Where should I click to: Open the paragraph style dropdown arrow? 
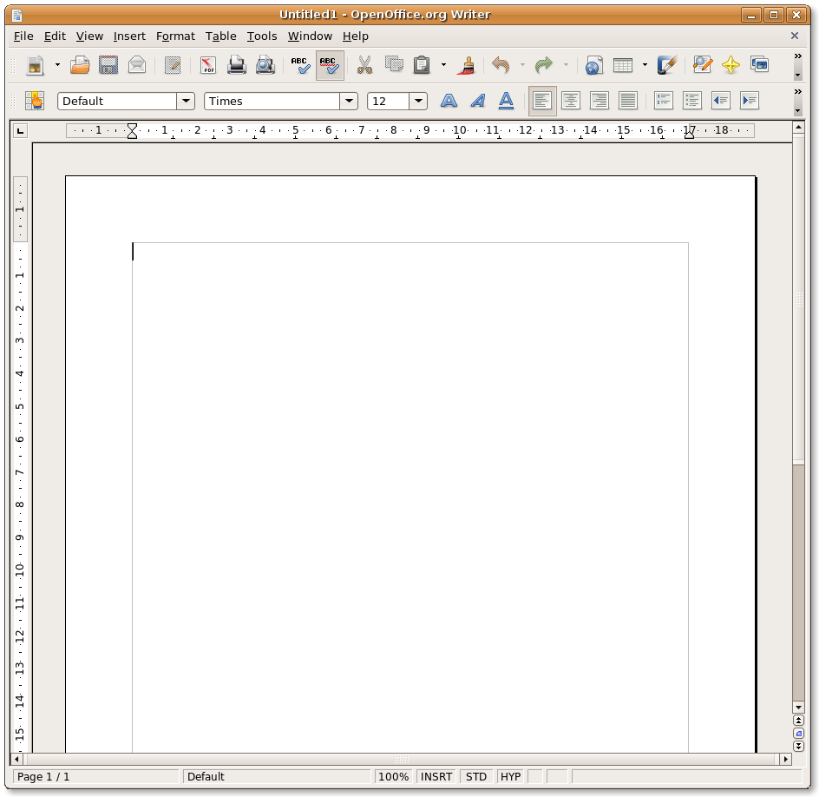click(186, 101)
